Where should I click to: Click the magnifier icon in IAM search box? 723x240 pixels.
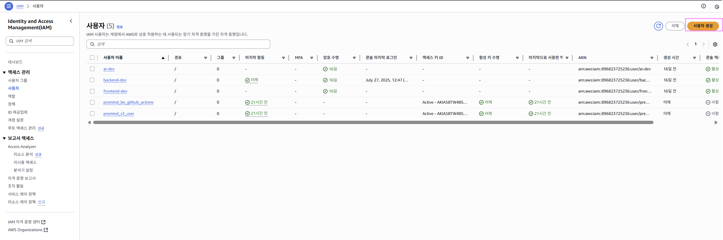coord(11,41)
